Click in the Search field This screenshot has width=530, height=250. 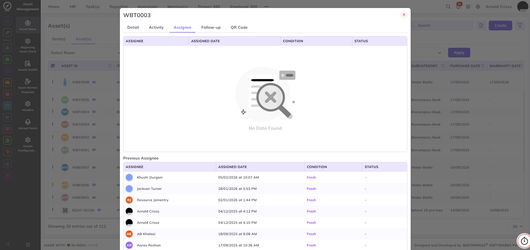(x=442, y=25)
